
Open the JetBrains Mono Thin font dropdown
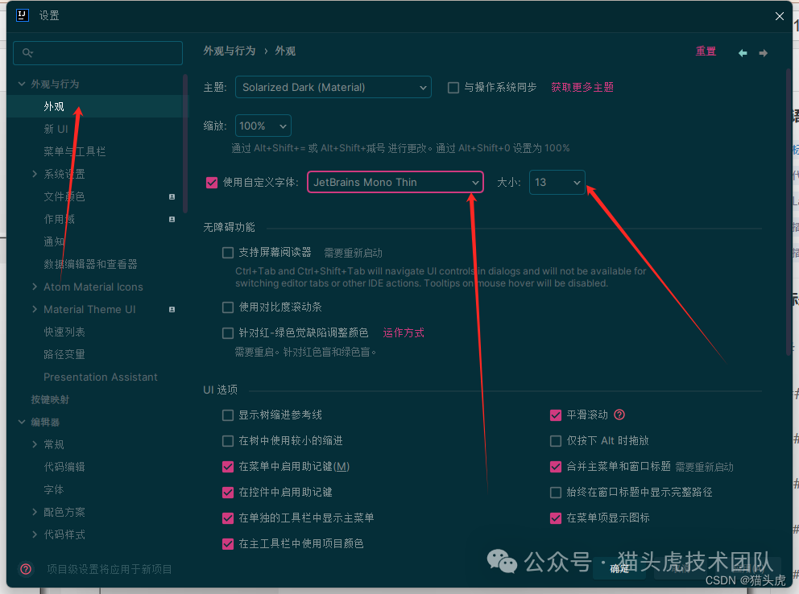click(x=395, y=182)
